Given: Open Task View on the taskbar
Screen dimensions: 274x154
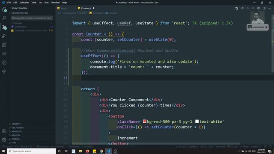Looking at the screenshot, I should point(66,151).
